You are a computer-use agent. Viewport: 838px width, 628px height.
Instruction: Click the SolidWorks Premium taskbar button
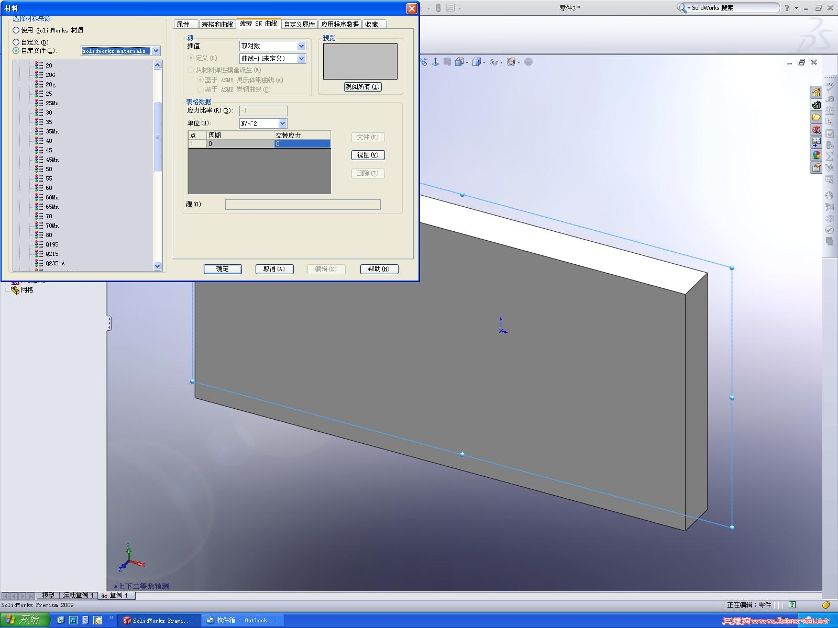159,620
